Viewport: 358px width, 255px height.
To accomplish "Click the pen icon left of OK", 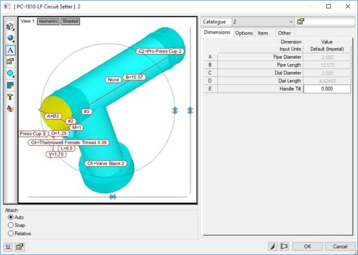I will pyautogui.click(x=272, y=246).
